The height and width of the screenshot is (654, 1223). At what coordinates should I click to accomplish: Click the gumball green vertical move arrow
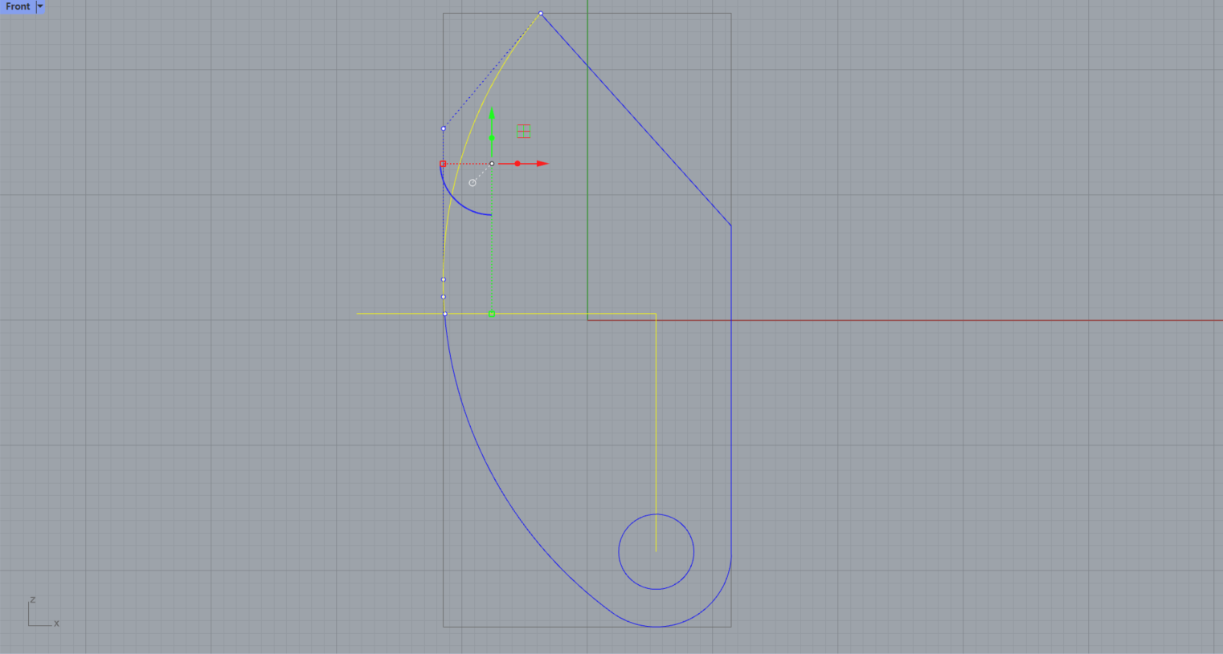pos(492,114)
